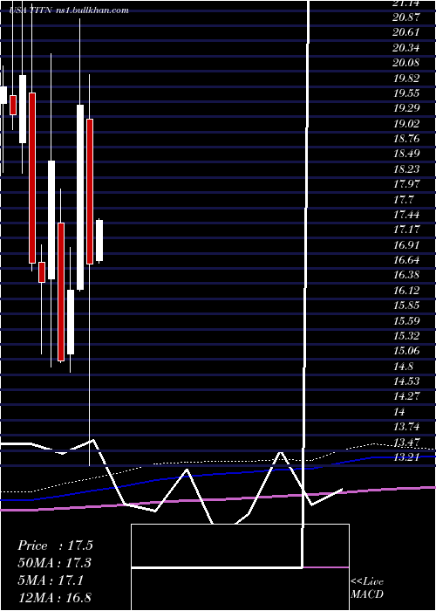Click the 13.21 price axis label

[406, 457]
